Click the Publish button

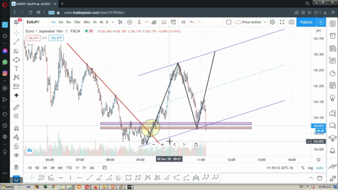coord(306,22)
